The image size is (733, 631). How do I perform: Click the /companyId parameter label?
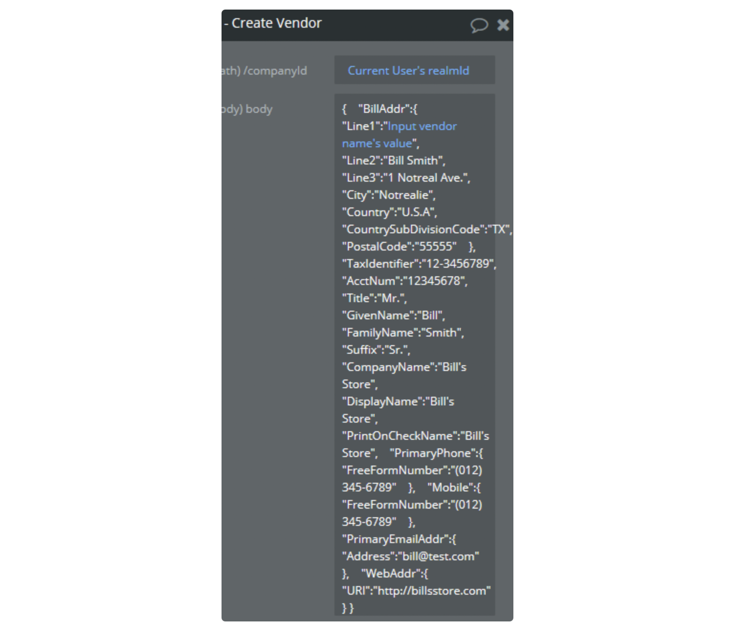(275, 71)
